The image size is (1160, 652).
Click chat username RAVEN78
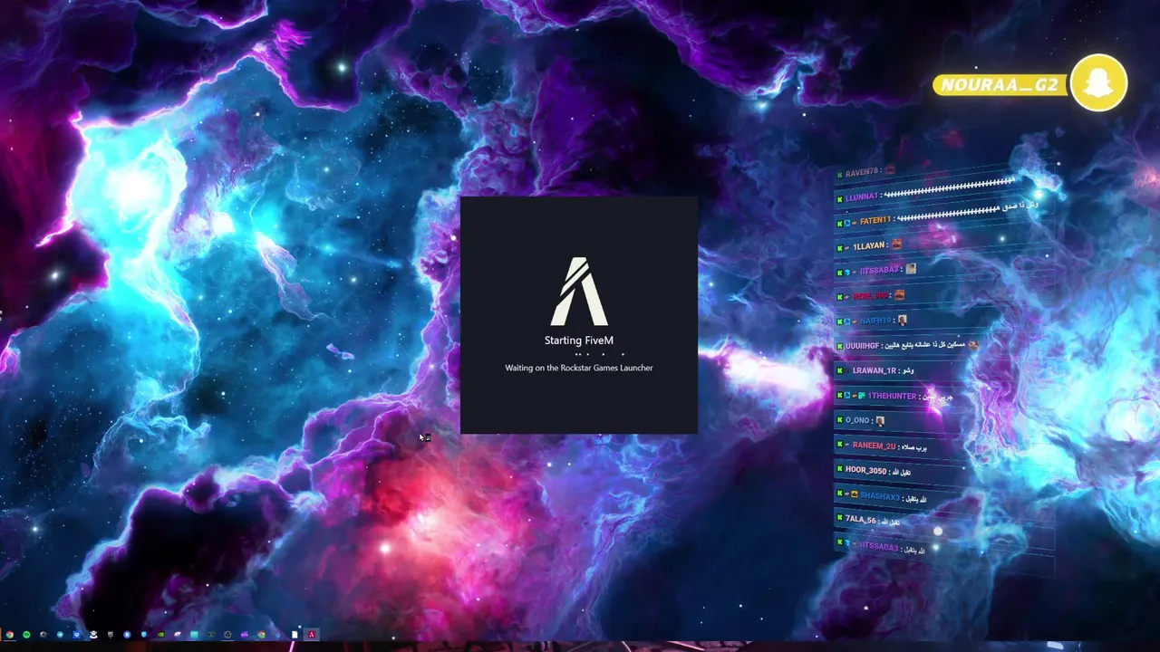(x=863, y=171)
